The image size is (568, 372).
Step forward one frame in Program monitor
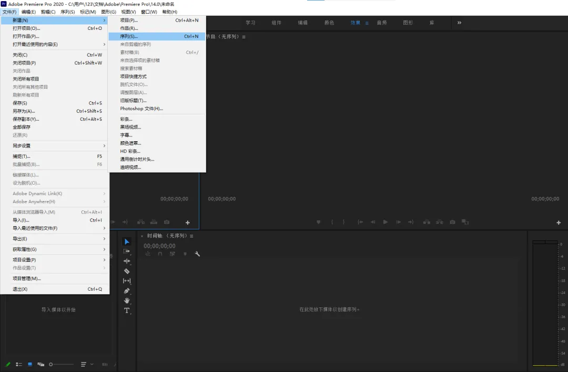point(399,222)
